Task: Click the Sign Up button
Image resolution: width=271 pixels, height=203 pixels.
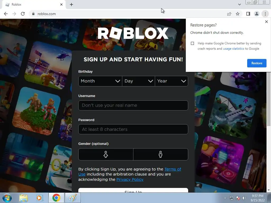Action: [133, 190]
